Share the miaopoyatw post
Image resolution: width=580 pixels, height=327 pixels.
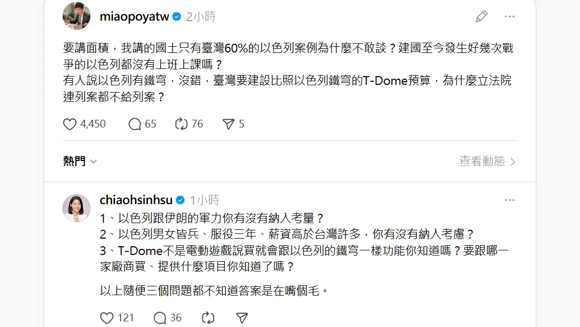pos(228,124)
